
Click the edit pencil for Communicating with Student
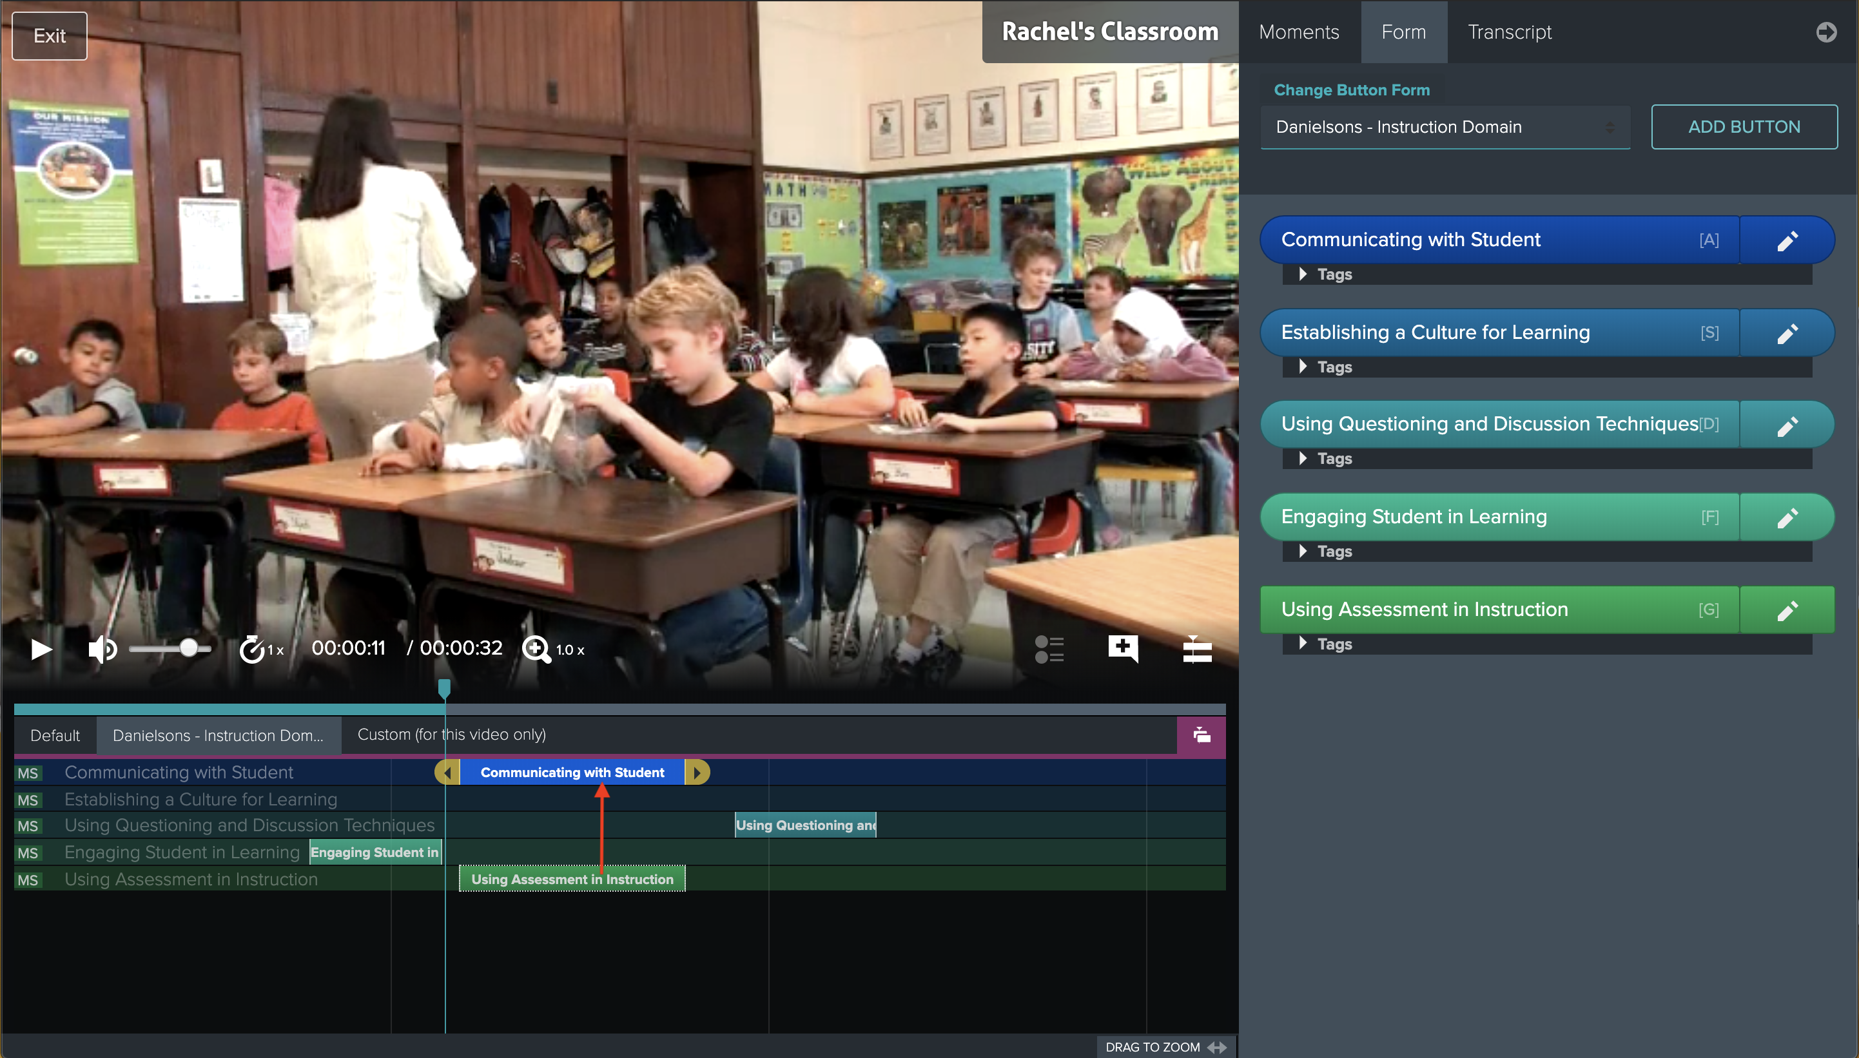point(1787,240)
